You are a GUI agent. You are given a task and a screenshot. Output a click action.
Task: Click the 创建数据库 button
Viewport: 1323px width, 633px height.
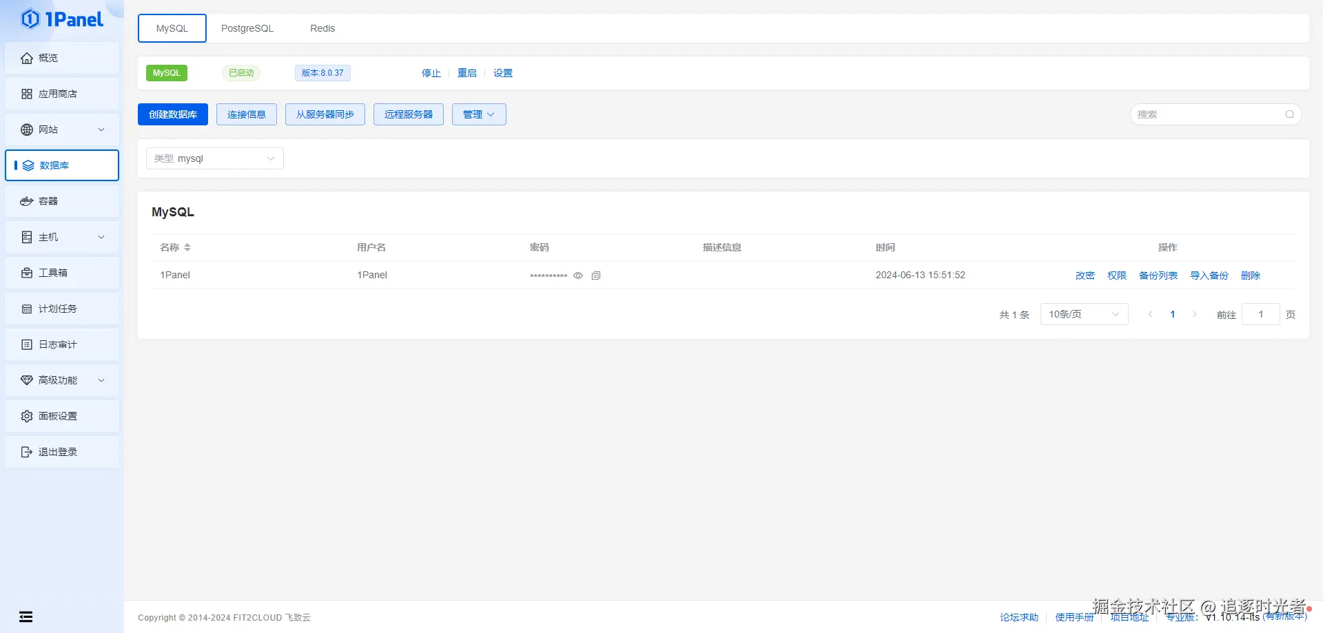173,114
